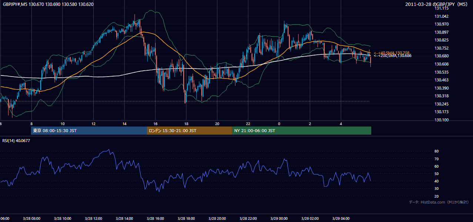Click the HistData.com data source credit
Image resolution: width=473 pixels, height=222 pixels.
439,202
